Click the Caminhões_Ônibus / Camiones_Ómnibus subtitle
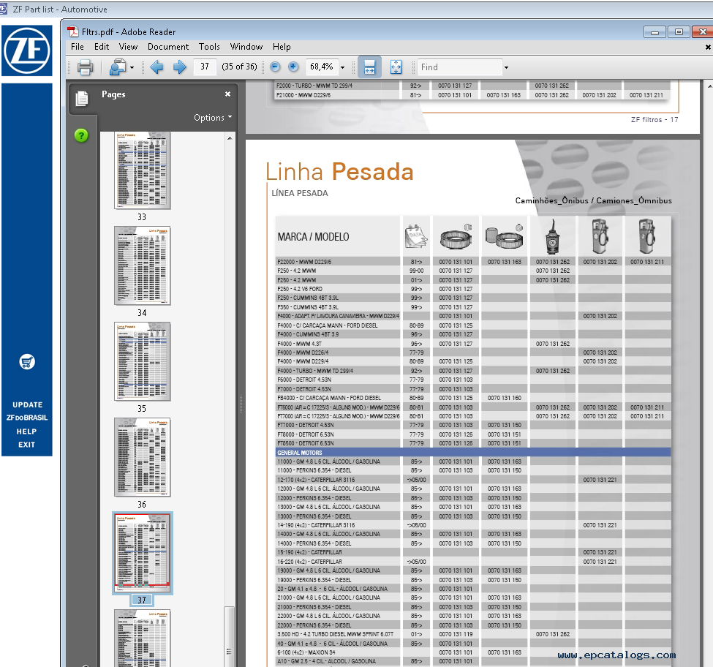Image resolution: width=713 pixels, height=667 pixels. pyautogui.click(x=593, y=200)
